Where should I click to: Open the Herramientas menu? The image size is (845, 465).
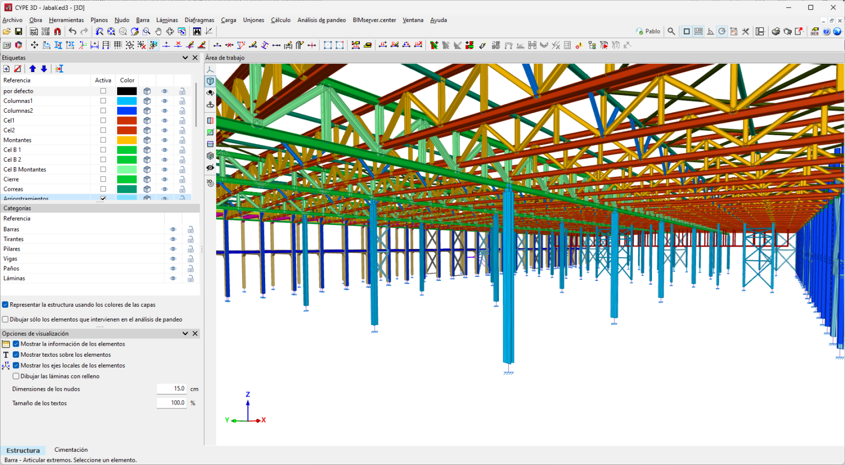(x=66, y=20)
